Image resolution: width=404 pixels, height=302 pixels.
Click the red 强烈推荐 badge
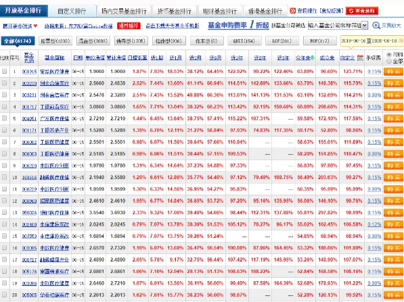coord(129,26)
